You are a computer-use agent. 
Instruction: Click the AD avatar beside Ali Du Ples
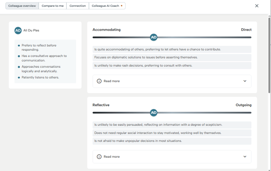[x=18, y=31]
